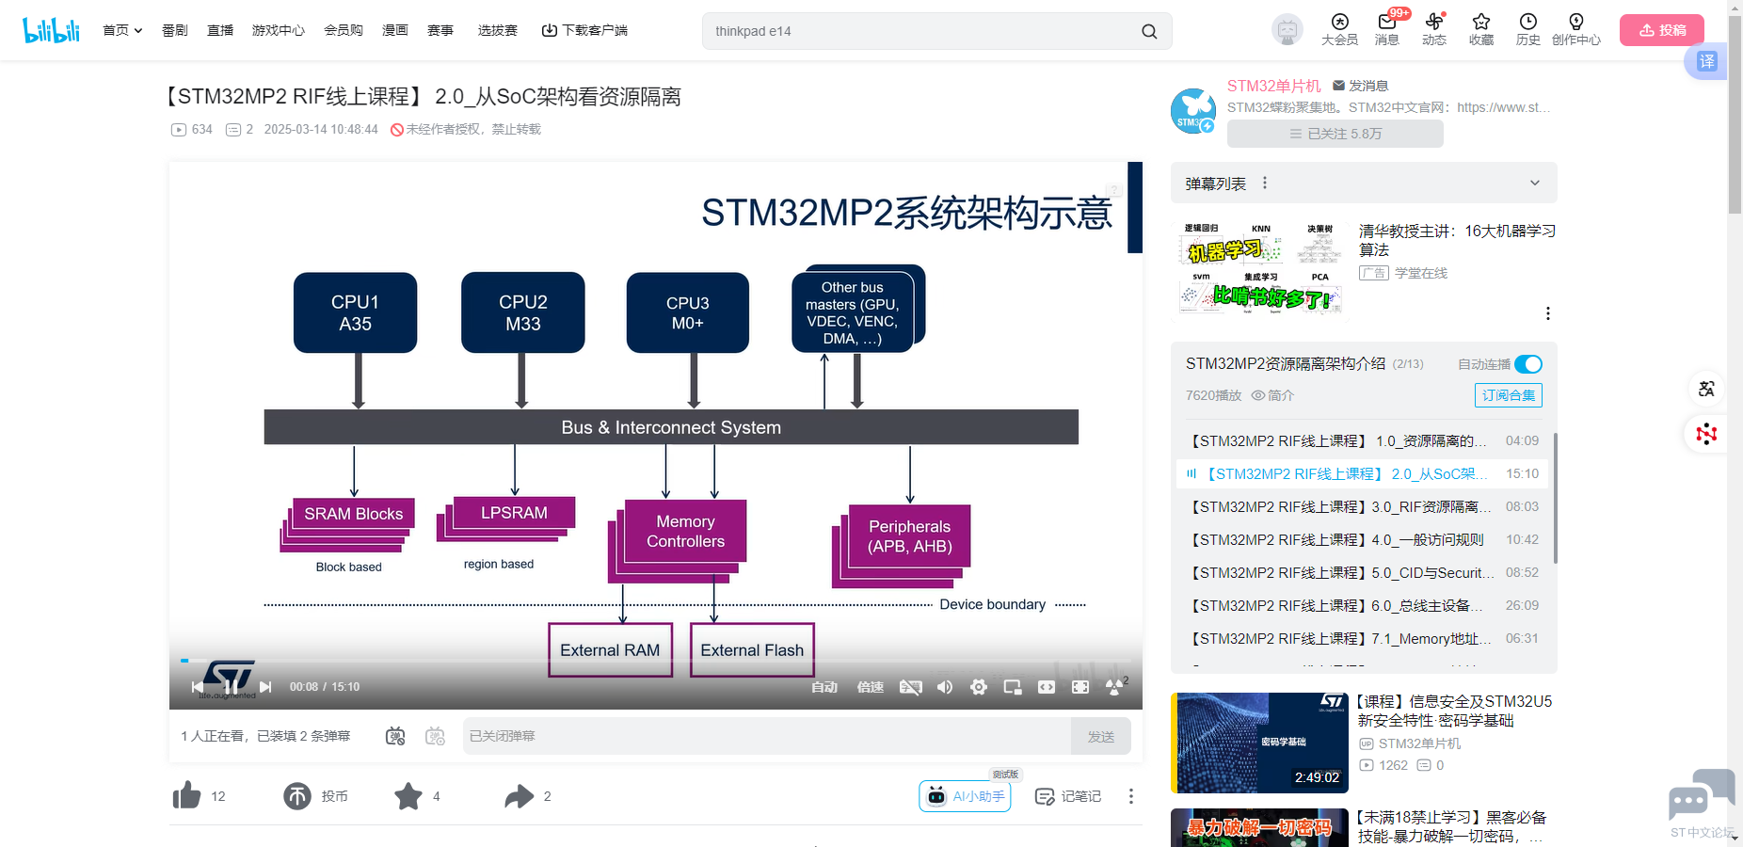Play episode 1.0_资源隔离的
The height and width of the screenshot is (847, 1743).
click(x=1362, y=440)
